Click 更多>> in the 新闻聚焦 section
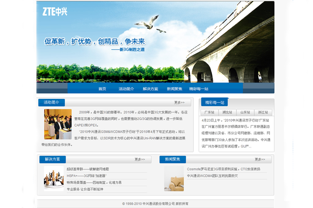This screenshot has width=313, height=208. [x=260, y=159]
